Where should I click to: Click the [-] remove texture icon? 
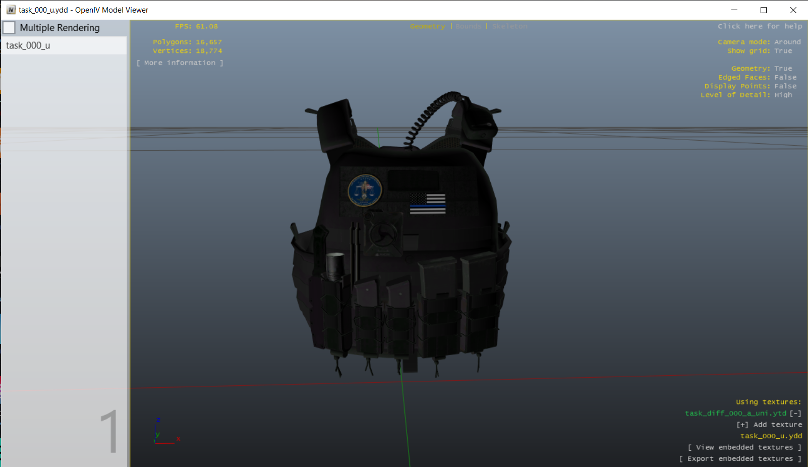click(x=795, y=413)
